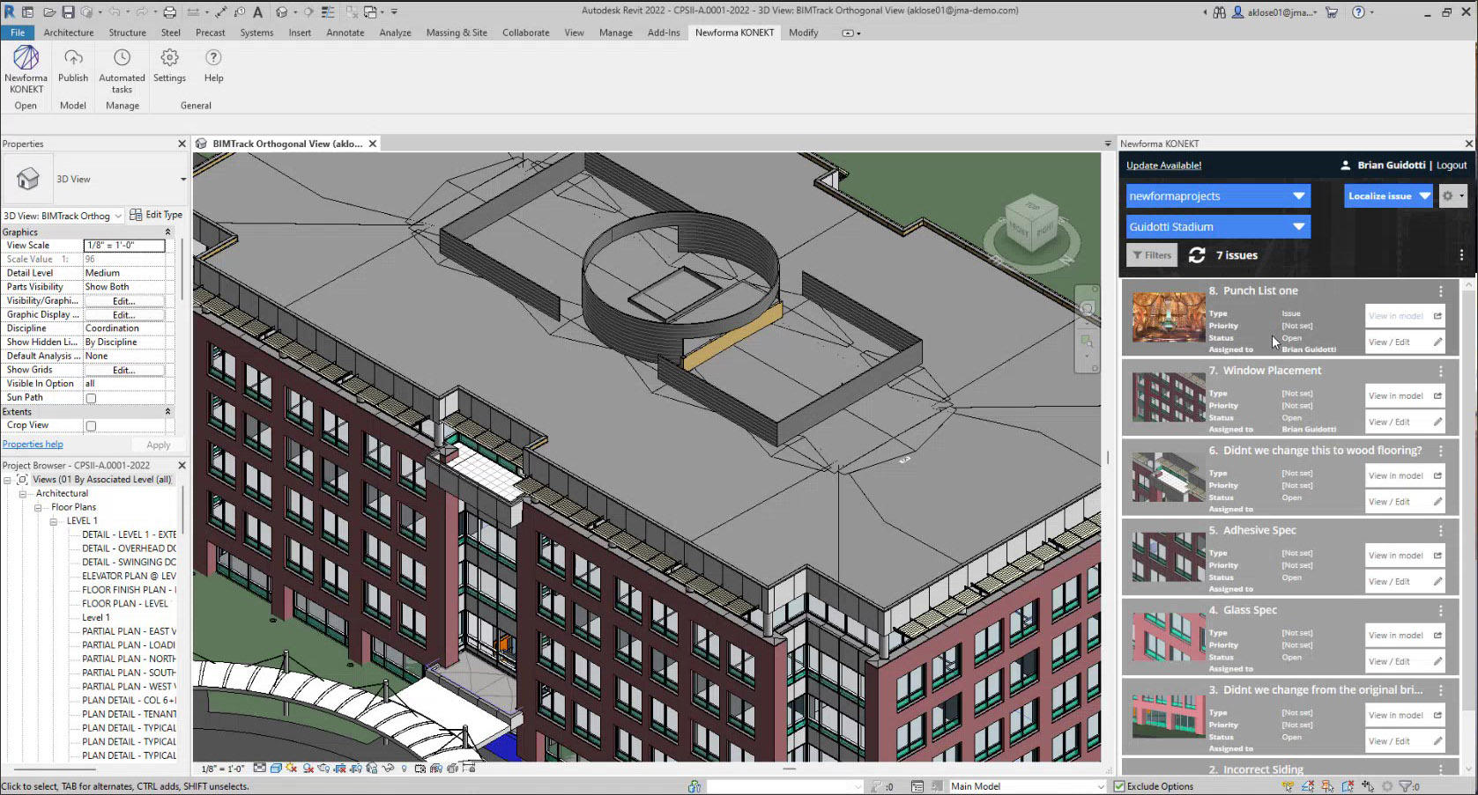The width and height of the screenshot is (1478, 795).
Task: Click the Redo arrow in quick access toolbar
Action: tap(141, 11)
